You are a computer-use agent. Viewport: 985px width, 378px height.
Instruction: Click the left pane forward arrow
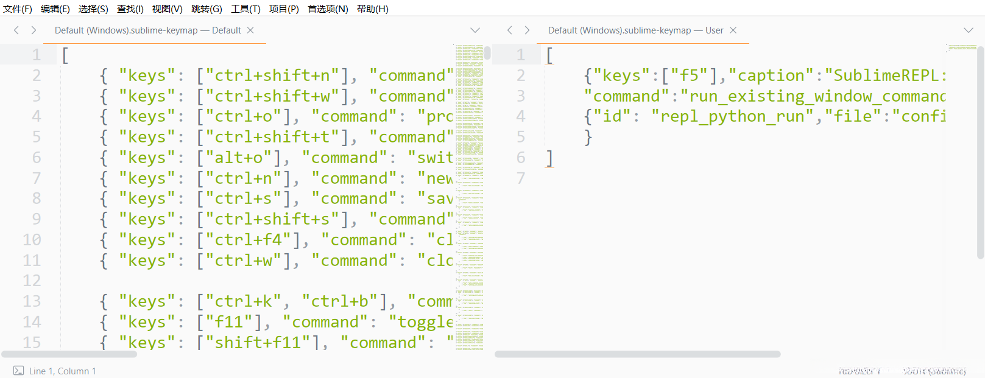(34, 30)
